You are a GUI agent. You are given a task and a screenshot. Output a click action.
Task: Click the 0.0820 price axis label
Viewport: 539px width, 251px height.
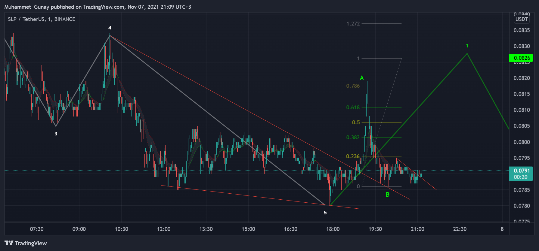522,78
